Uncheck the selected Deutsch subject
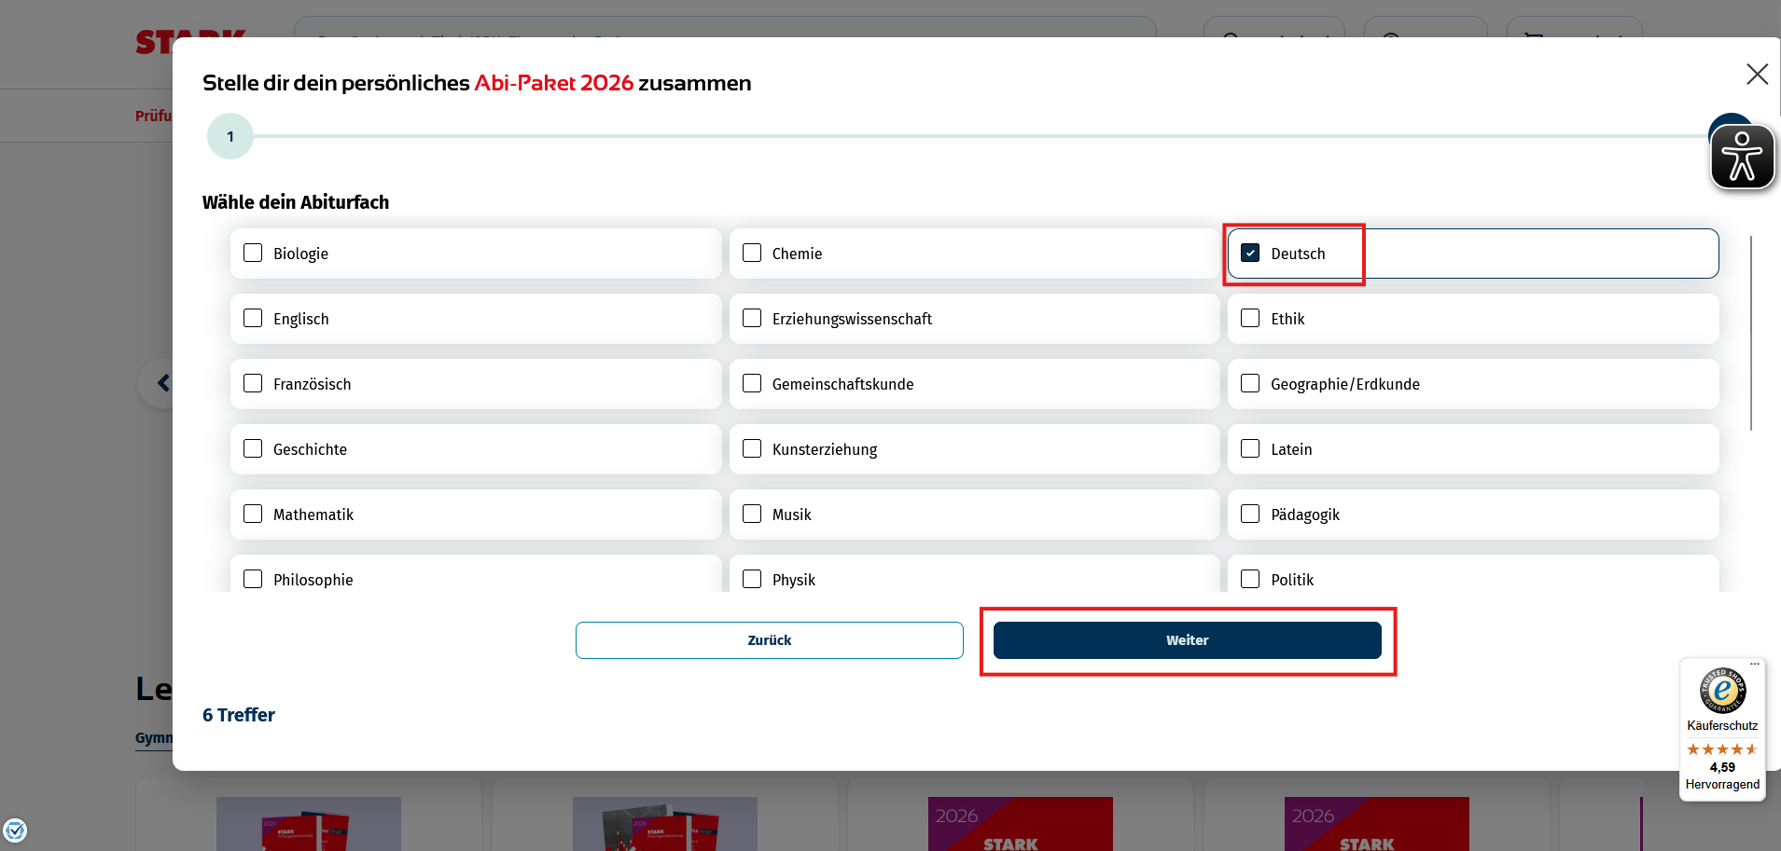 coord(1251,252)
